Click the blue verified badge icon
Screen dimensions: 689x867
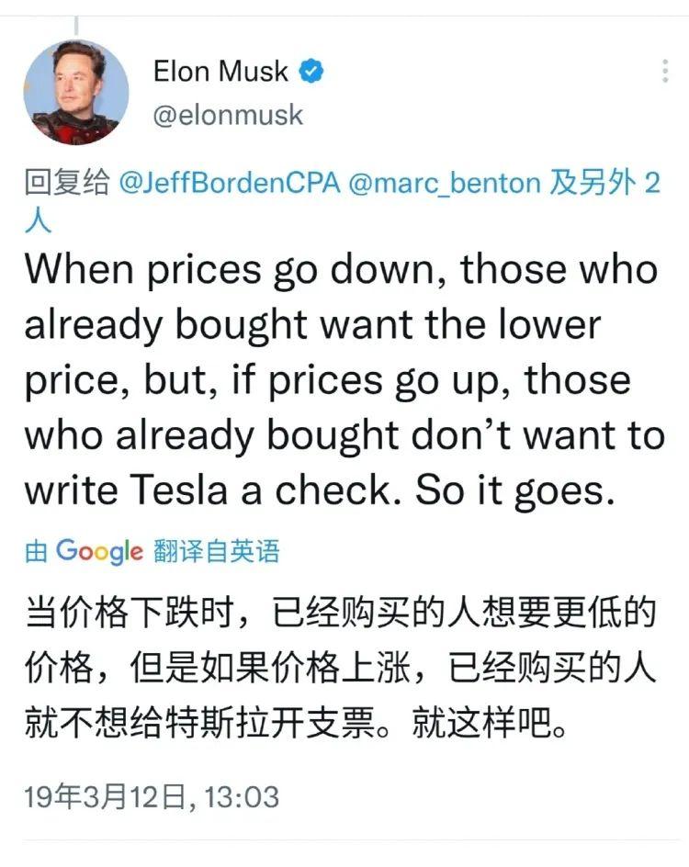pos(311,72)
